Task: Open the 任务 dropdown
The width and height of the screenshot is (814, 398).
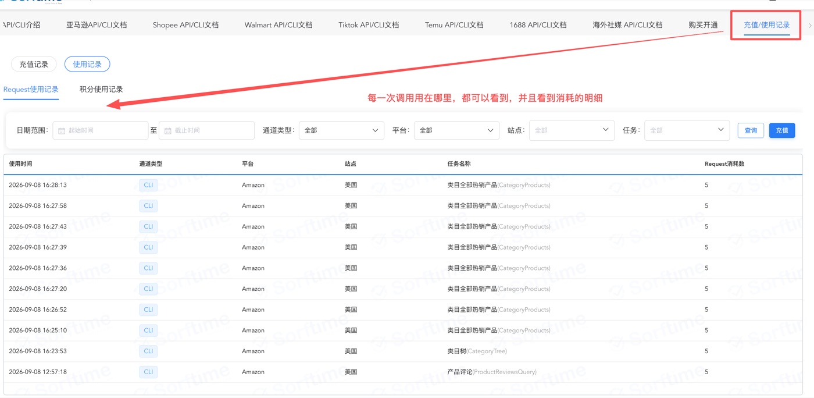Action: 687,130
